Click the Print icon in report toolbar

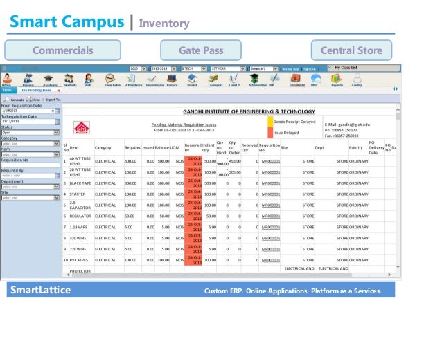29,100
